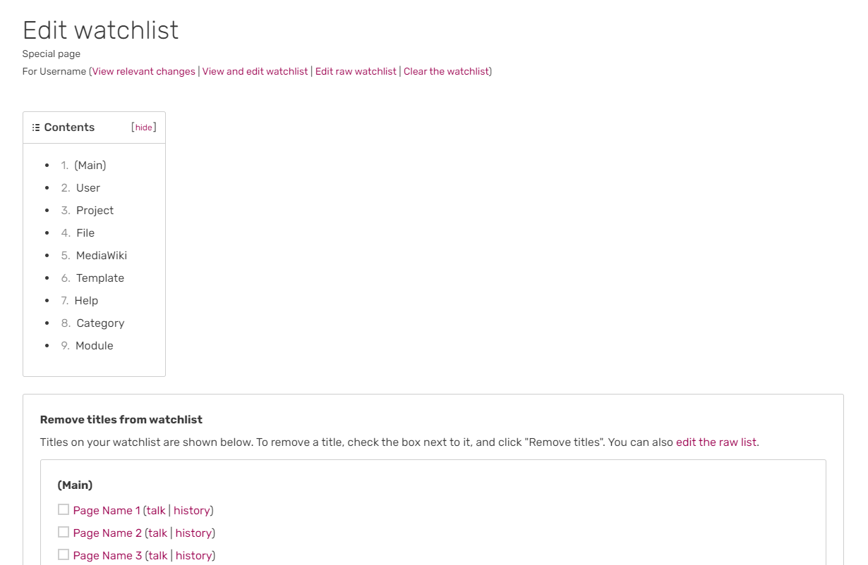868x565 pixels.
Task: Check the box for Page Name 2
Action: [64, 532]
